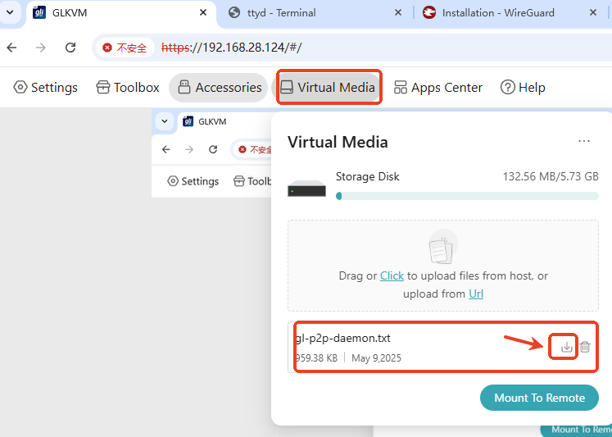Reload the current browser page

[70, 48]
